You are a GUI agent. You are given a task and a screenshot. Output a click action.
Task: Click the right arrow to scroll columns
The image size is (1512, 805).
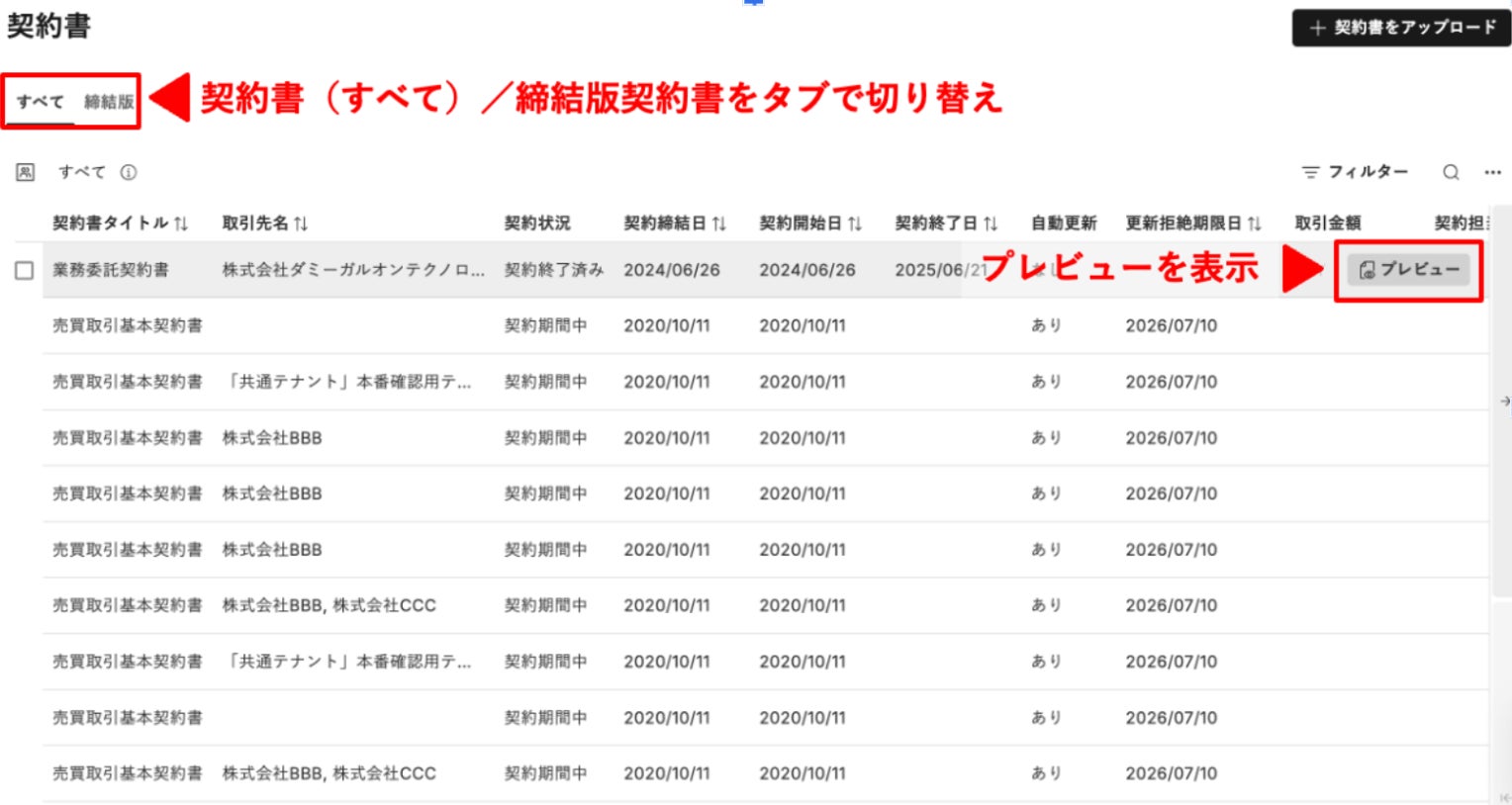coord(1505,402)
